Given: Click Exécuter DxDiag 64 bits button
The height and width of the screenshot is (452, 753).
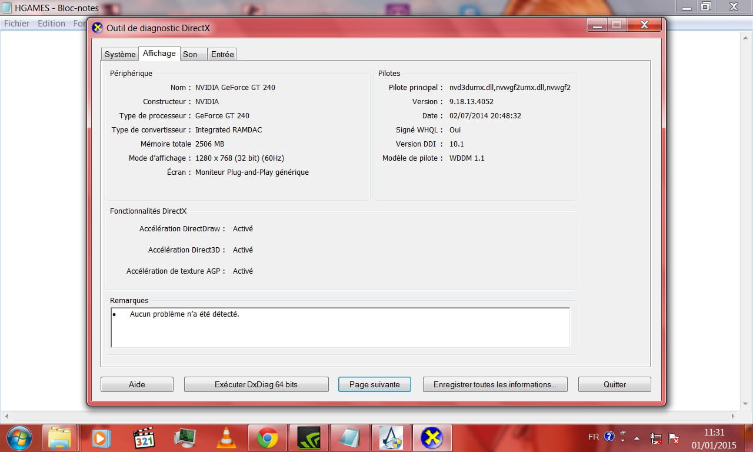Looking at the screenshot, I should (x=256, y=384).
